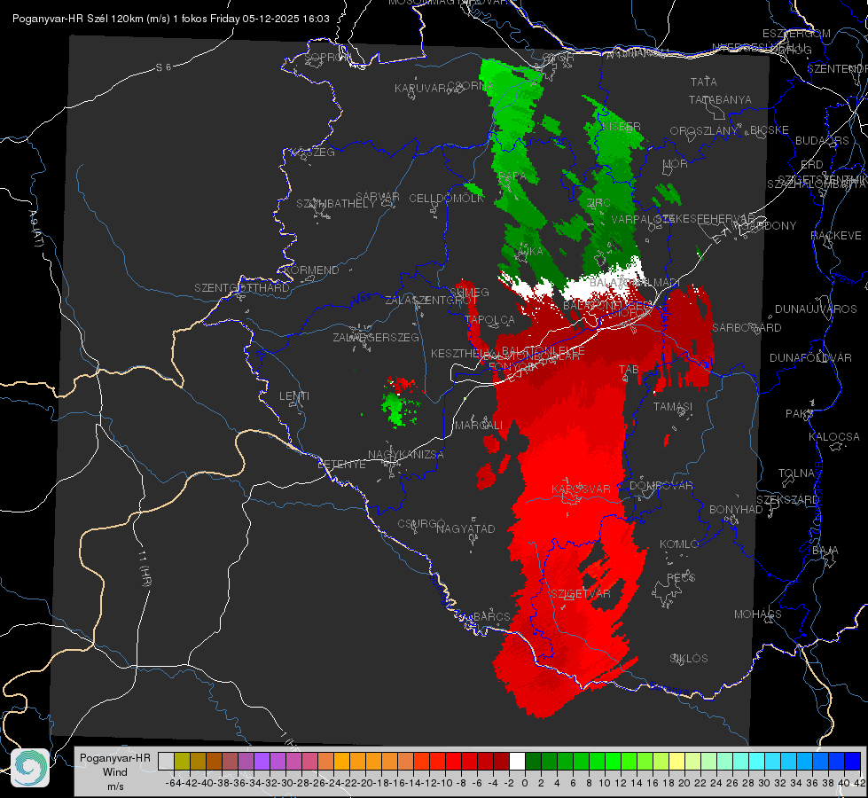Click the ZIRC city label
This screenshot has width=868, height=798.
point(598,203)
